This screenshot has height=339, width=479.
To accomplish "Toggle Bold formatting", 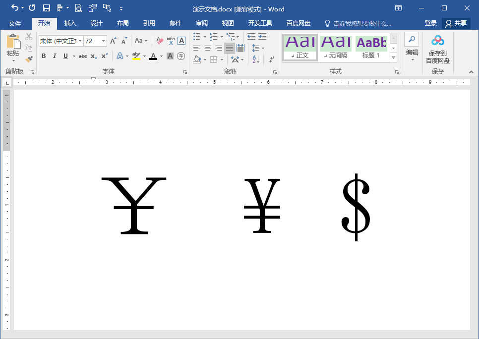I will click(44, 56).
